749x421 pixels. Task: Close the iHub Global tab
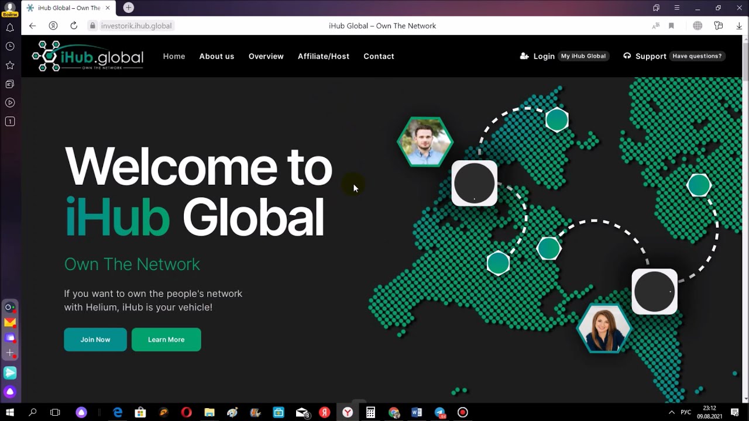pos(108,8)
